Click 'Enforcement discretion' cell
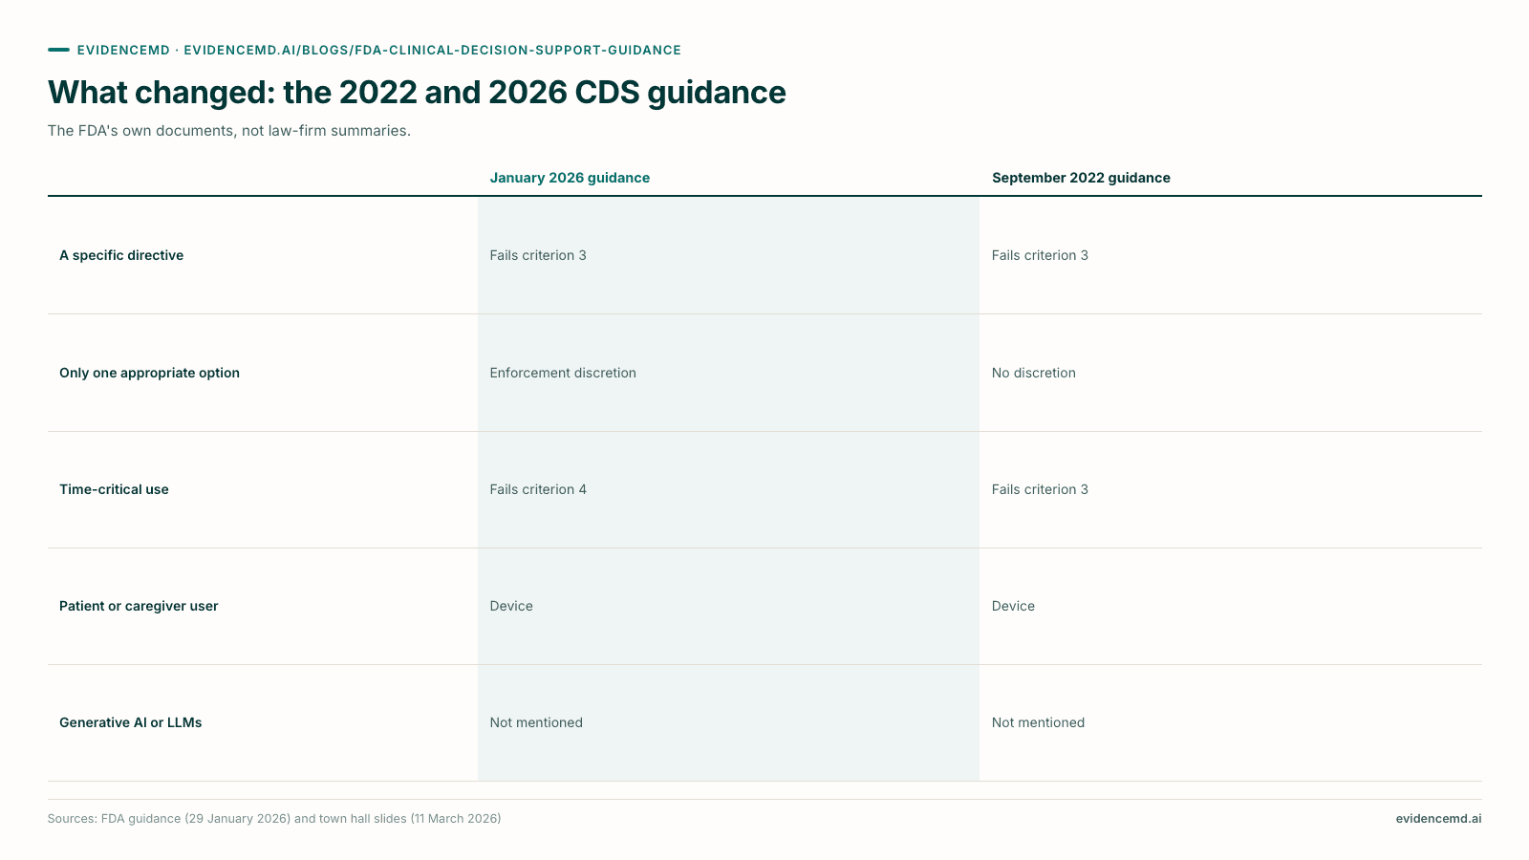1529x860 pixels. (x=563, y=373)
